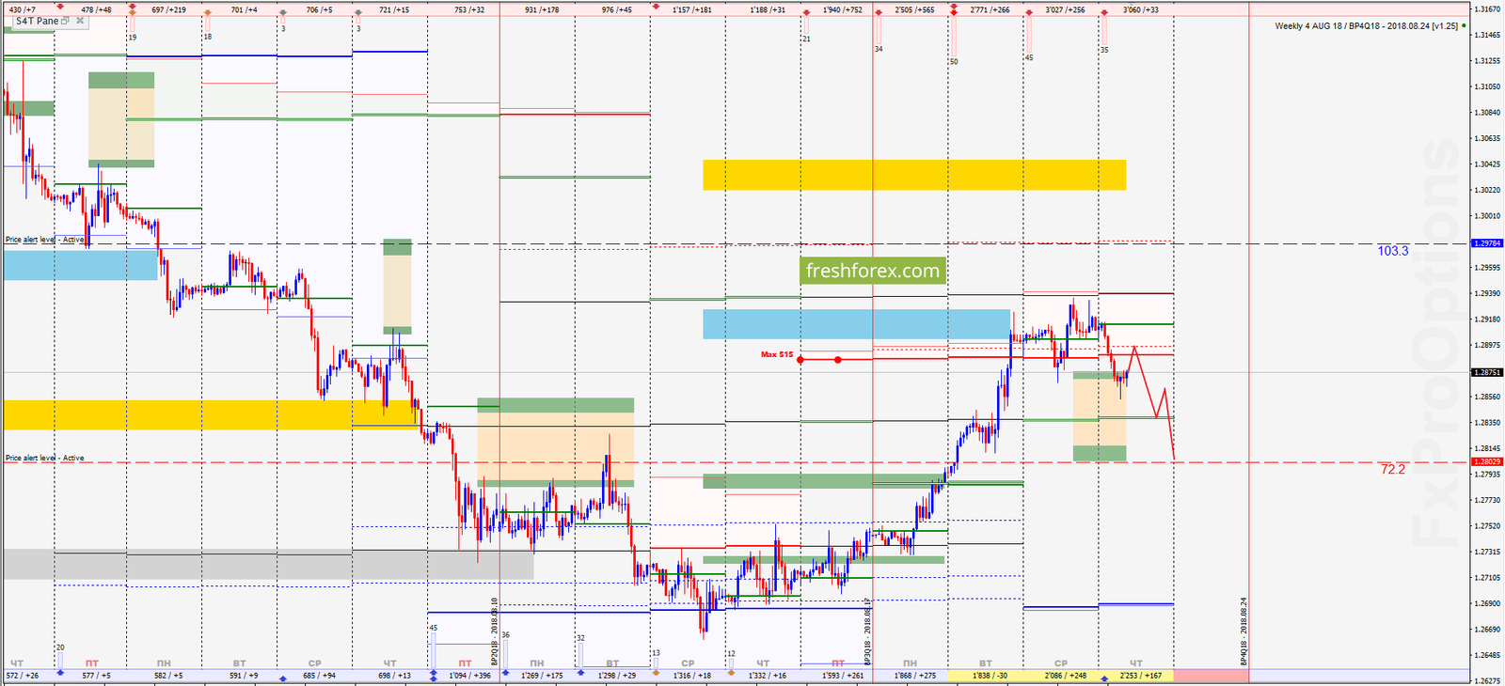Detach the S4T Panel with its float icon

[66, 21]
